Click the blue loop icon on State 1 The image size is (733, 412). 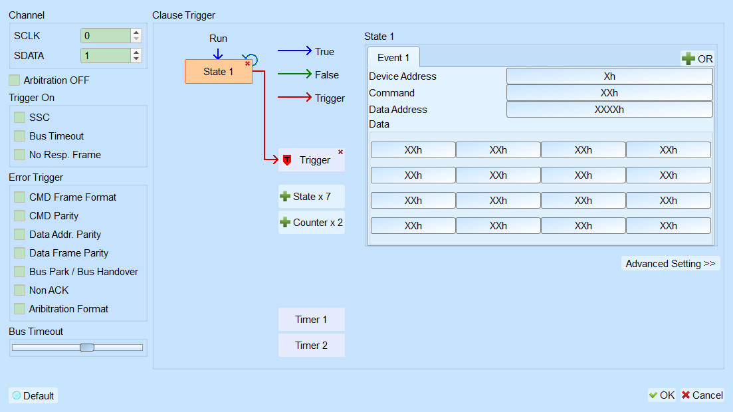252,59
